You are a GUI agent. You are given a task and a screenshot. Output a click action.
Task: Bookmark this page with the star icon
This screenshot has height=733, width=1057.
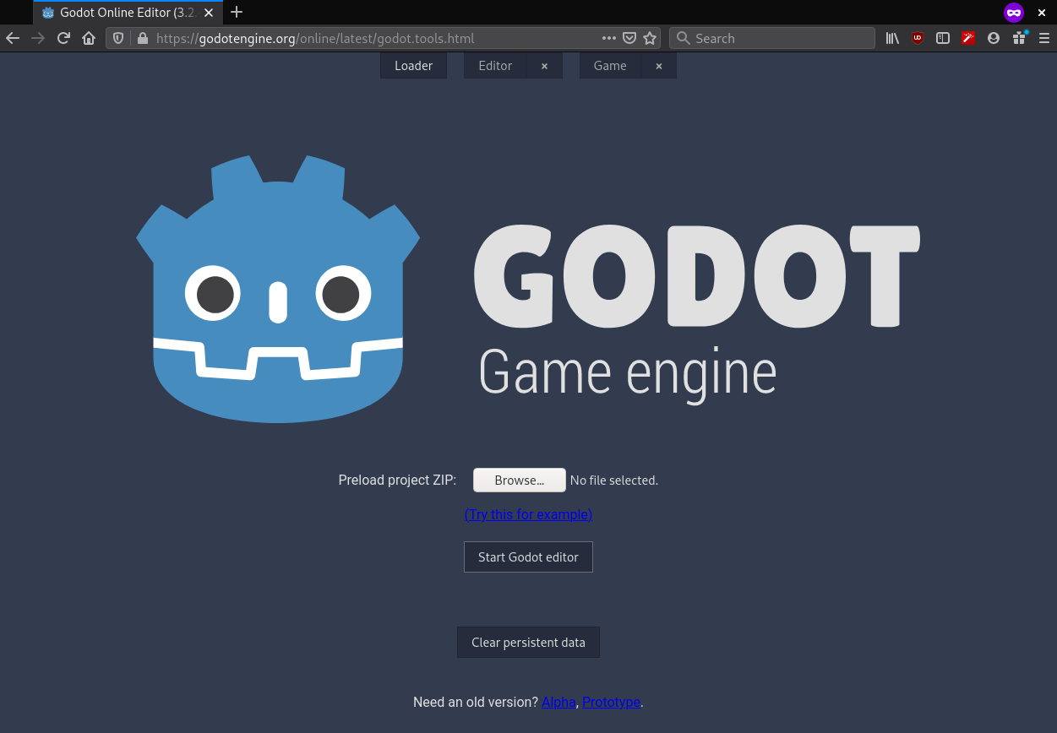click(650, 38)
